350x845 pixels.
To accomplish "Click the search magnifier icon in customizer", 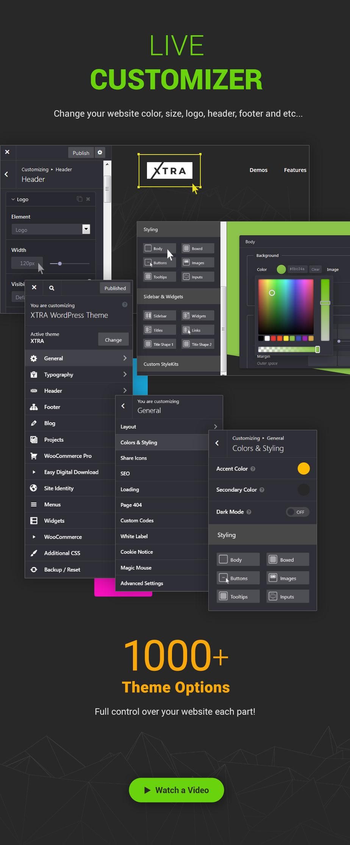I will click(x=52, y=288).
